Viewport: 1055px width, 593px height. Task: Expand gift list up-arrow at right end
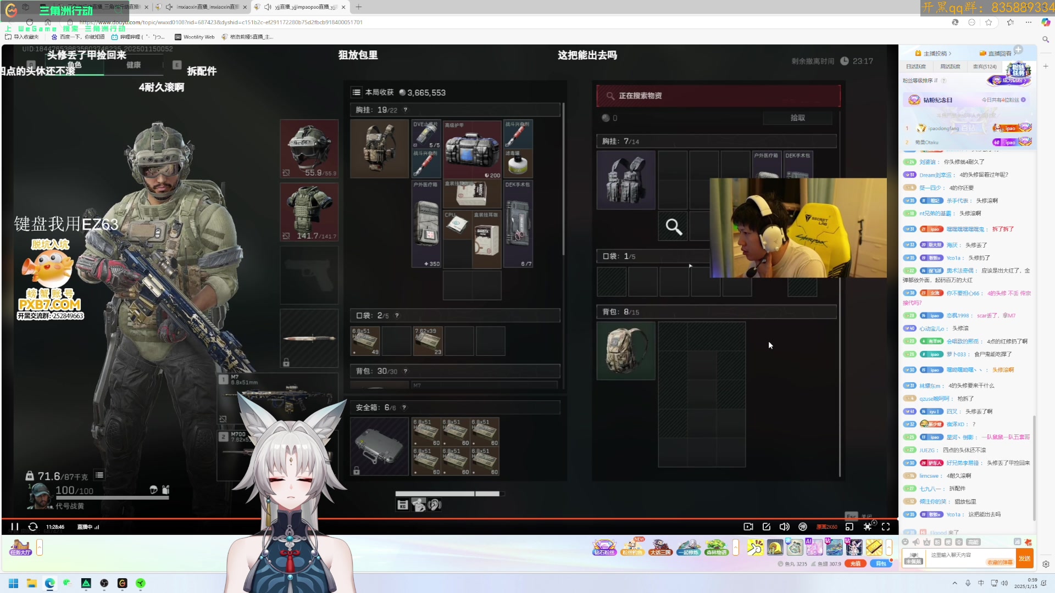[889, 547]
